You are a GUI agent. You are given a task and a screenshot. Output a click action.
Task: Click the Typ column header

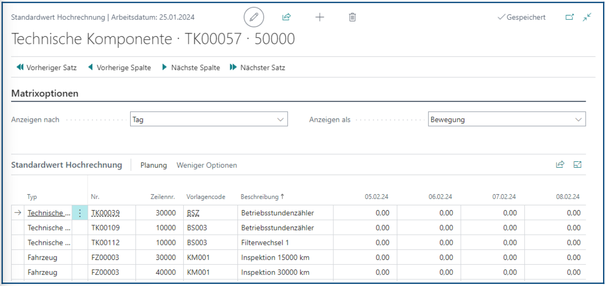pyautogui.click(x=32, y=197)
